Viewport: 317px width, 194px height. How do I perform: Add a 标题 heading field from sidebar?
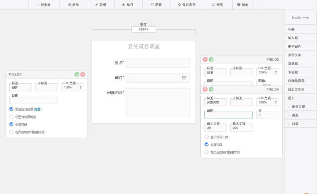click(x=300, y=29)
